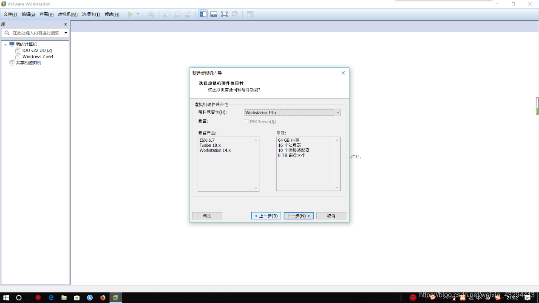Click the console view toolbar icon
The width and height of the screenshot is (539, 303).
coord(250,14)
